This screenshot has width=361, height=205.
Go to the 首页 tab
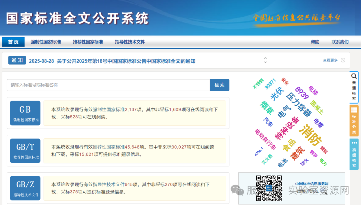[13, 42]
